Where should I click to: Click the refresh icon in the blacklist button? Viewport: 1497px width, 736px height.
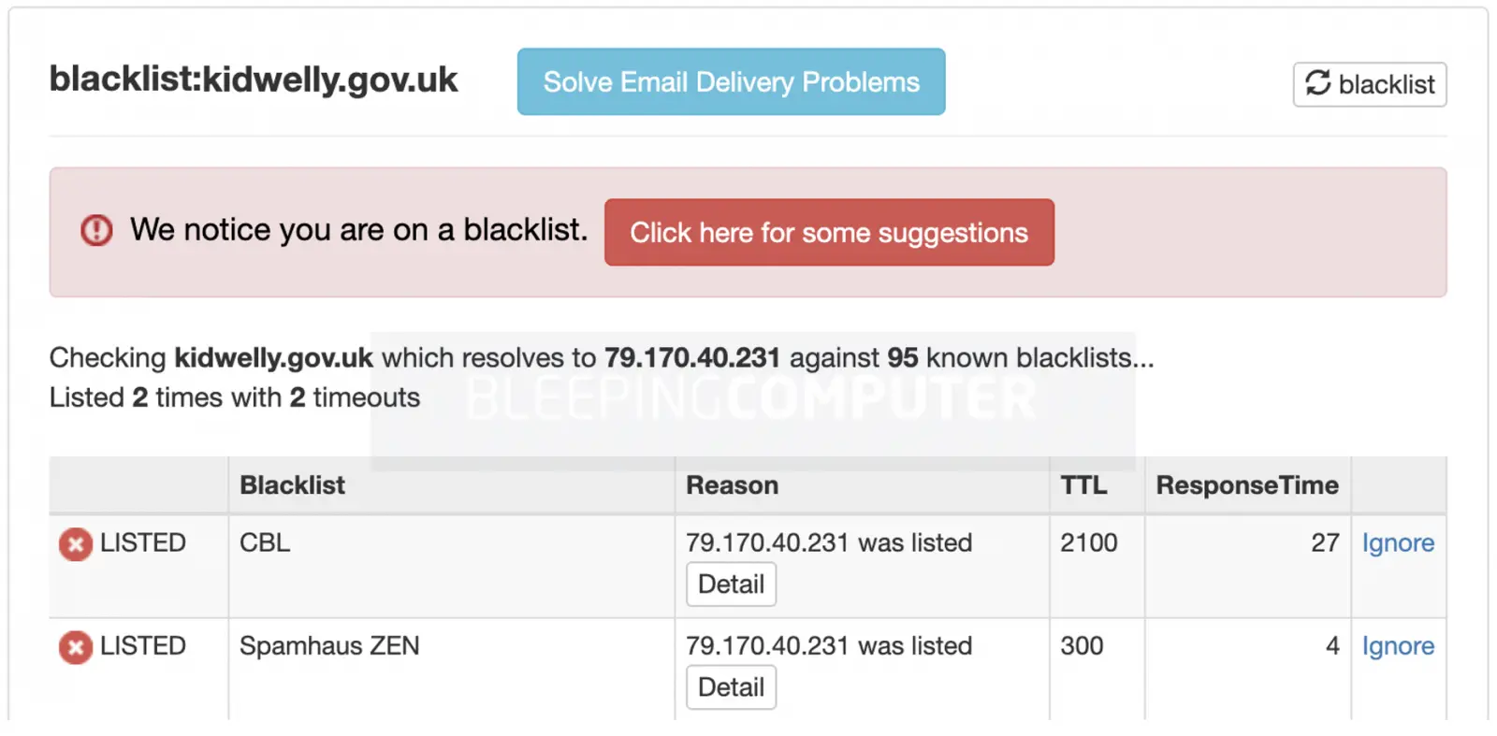(1317, 83)
